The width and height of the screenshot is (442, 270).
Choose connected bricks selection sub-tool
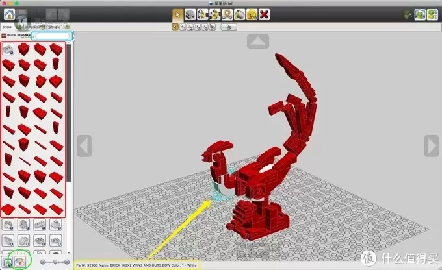pyautogui.click(x=190, y=27)
